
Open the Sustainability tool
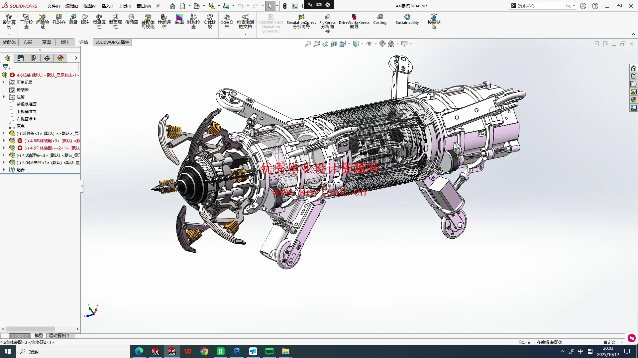tap(407, 19)
